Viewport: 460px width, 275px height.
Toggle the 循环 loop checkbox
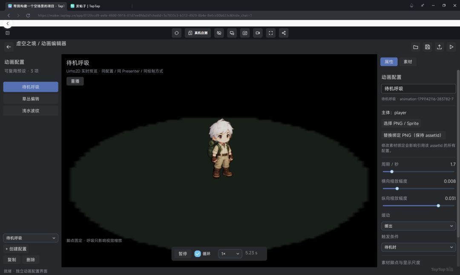pyautogui.click(x=198, y=254)
